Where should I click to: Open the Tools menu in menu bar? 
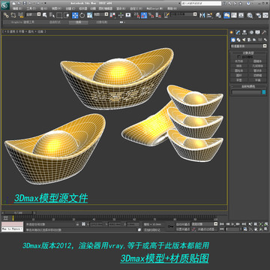point(31,8)
